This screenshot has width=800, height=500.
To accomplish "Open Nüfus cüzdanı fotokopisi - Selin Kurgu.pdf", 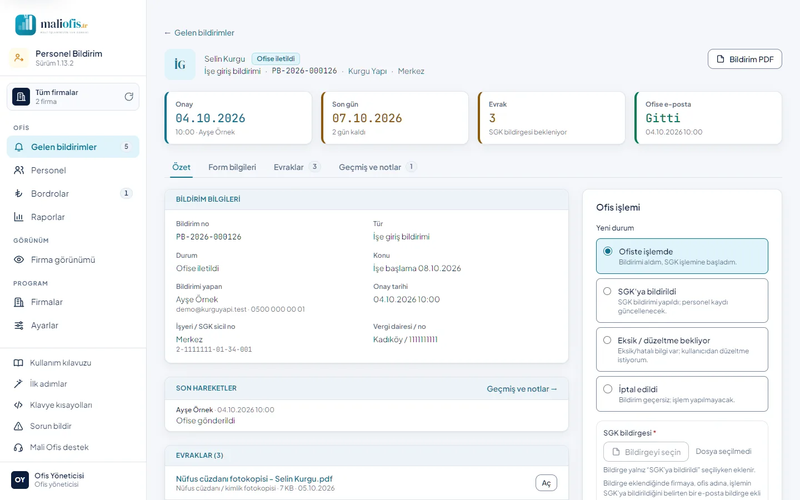I will tap(254, 479).
